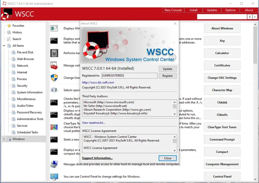Click the Windows node icon in tree

coord(9,139)
